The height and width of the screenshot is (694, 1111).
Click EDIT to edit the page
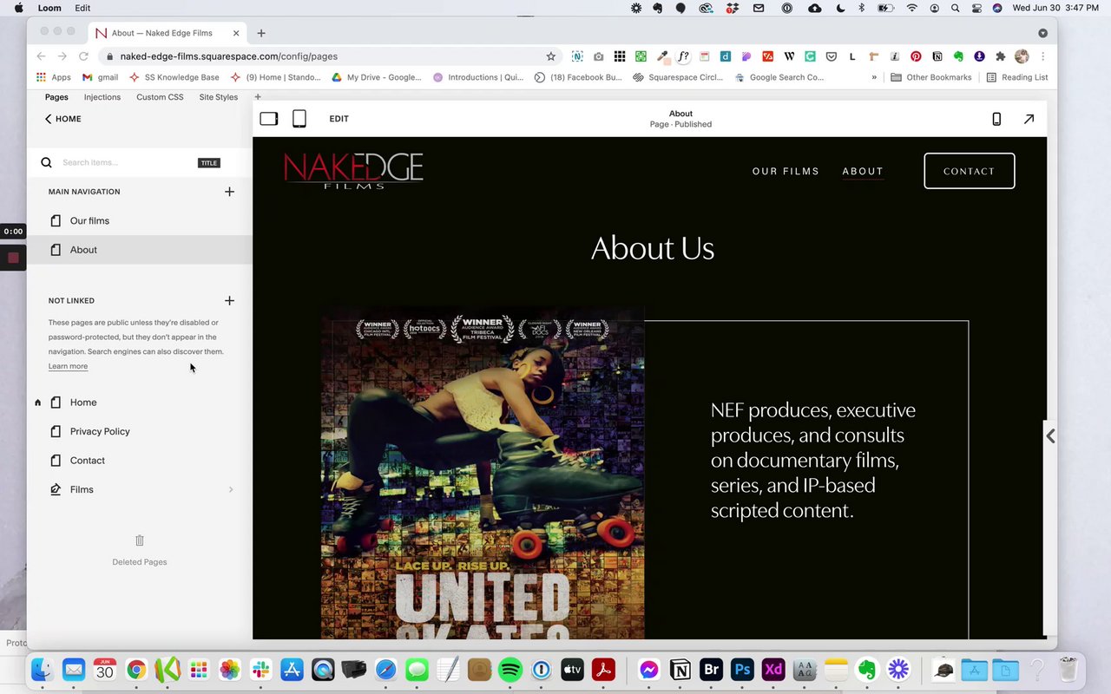pos(339,119)
